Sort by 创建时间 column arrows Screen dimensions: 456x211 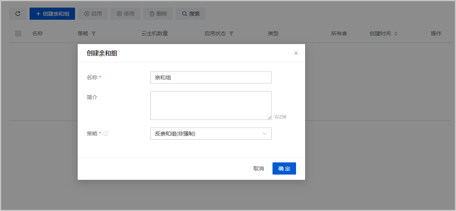point(396,34)
